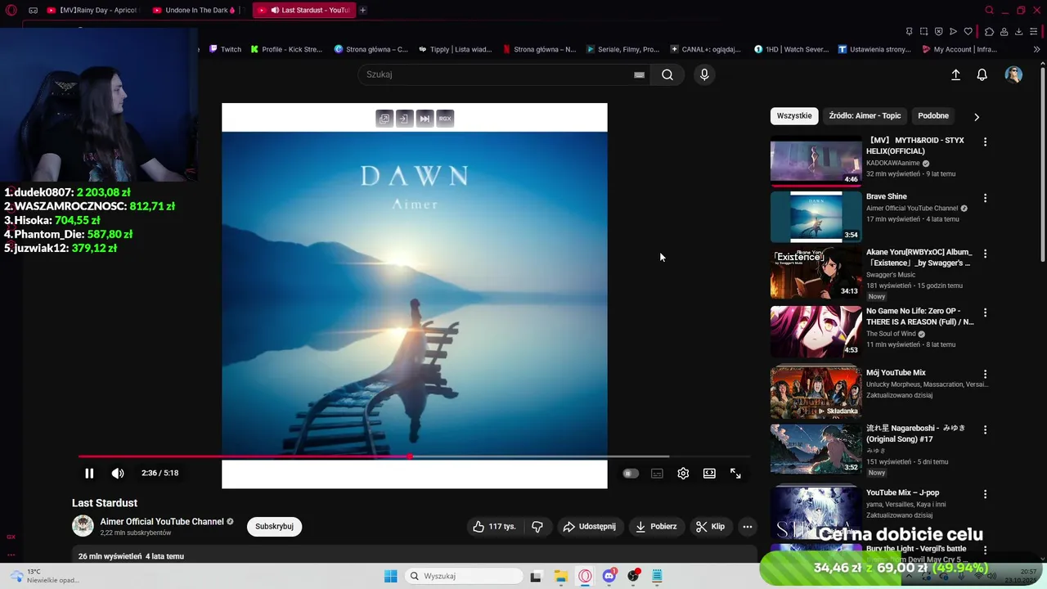Click the skip-forward overlay icon on the video
Image resolution: width=1047 pixels, height=589 pixels.
(425, 119)
